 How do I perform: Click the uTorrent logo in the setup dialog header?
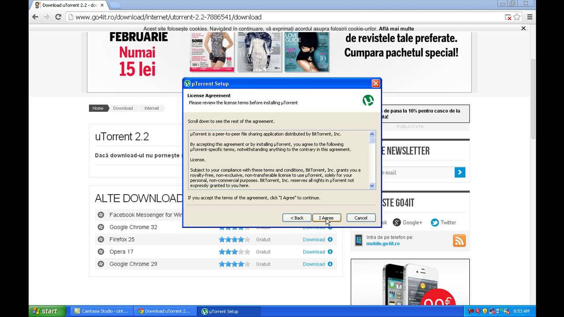tap(368, 100)
